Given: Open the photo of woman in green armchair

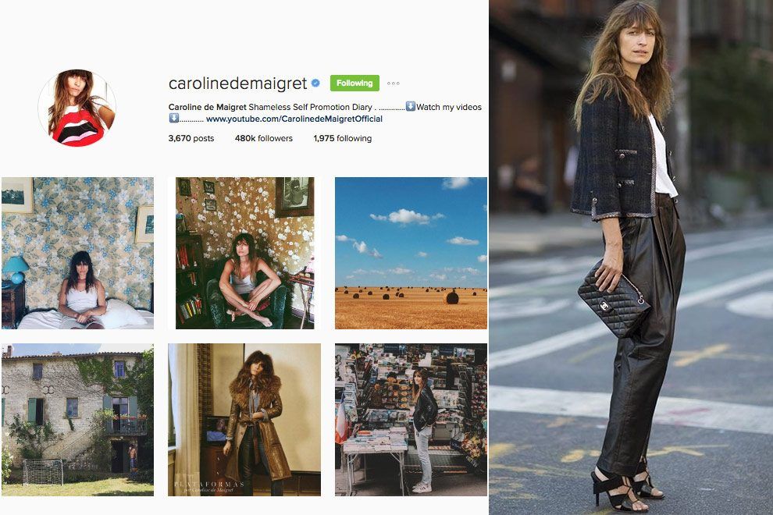Looking at the screenshot, I should (x=244, y=253).
